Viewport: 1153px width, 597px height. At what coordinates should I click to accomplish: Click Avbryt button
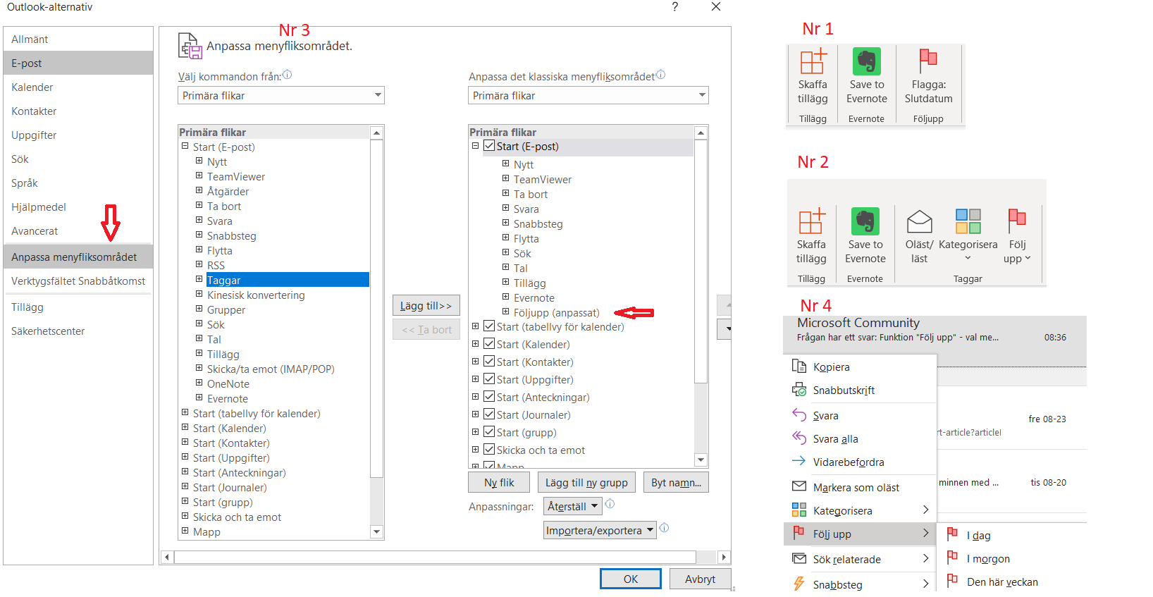[x=700, y=579]
